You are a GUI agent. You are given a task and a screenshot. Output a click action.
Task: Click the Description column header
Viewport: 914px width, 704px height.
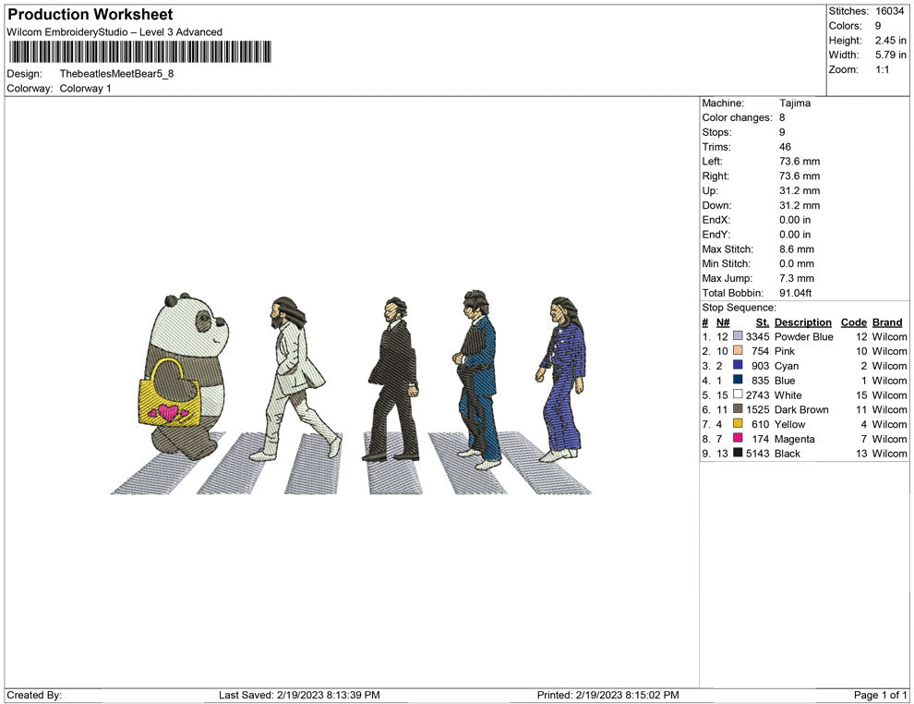tap(802, 322)
